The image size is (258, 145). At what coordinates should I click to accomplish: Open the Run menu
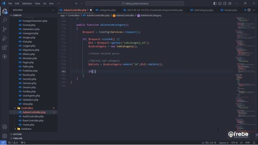click(x=52, y=4)
